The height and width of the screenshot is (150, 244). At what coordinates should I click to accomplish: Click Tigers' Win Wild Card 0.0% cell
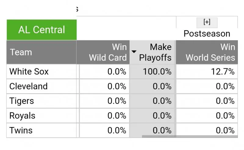click(117, 101)
